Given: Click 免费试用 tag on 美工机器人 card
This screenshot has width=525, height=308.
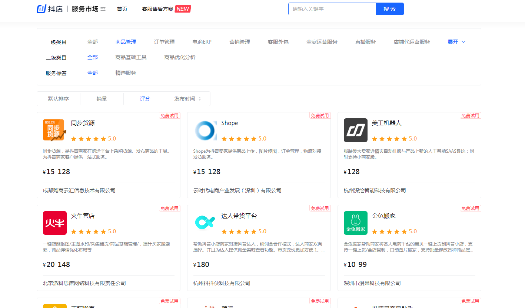Looking at the screenshot, I should [x=470, y=116].
